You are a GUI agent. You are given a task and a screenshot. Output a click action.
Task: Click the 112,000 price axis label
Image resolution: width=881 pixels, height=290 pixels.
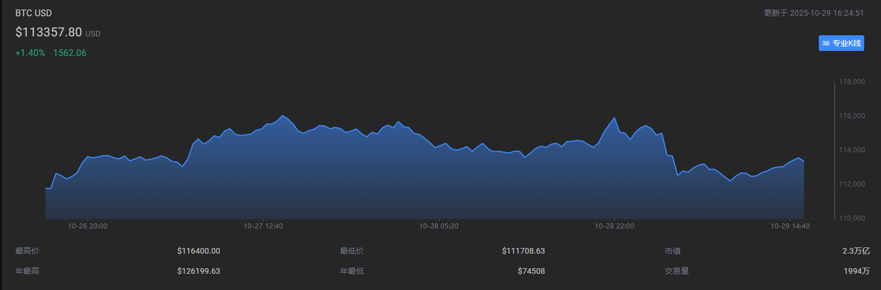851,184
